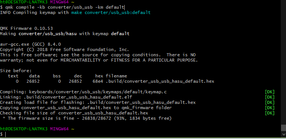This screenshot has width=286, height=139.
Task: Click 'ht@DESKTOP-LNATMK3' in the bottom prompt
Action: coord(24,129)
